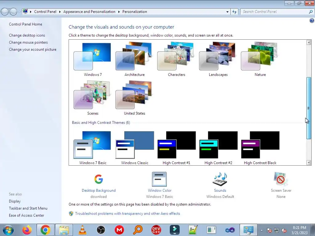The width and height of the screenshot is (315, 236).
Task: Choose the Characters theme
Action: pos(176,59)
